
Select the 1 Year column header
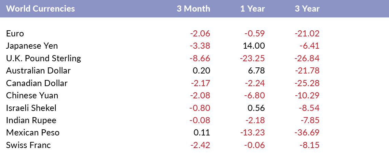pyautogui.click(x=253, y=9)
